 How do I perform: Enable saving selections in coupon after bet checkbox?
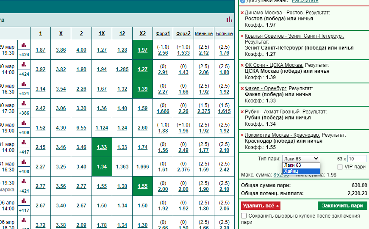point(244,215)
